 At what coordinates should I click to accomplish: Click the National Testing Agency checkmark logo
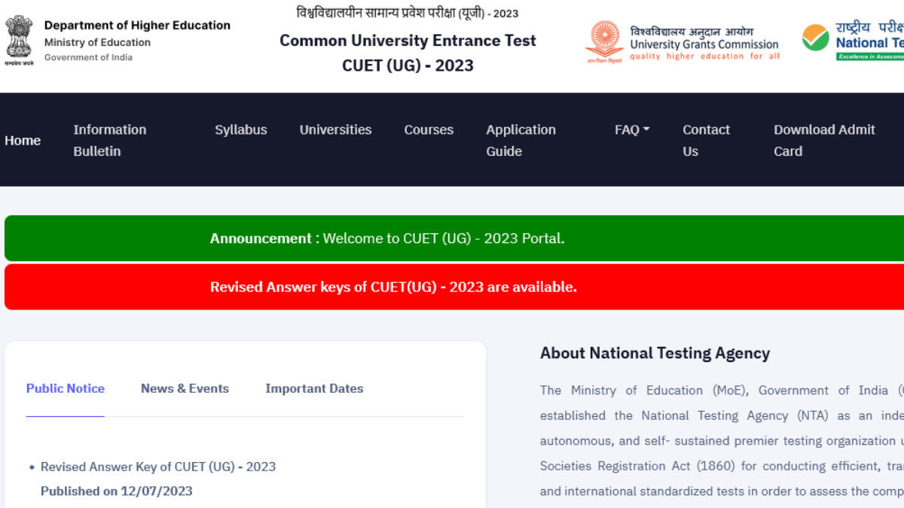point(815,38)
